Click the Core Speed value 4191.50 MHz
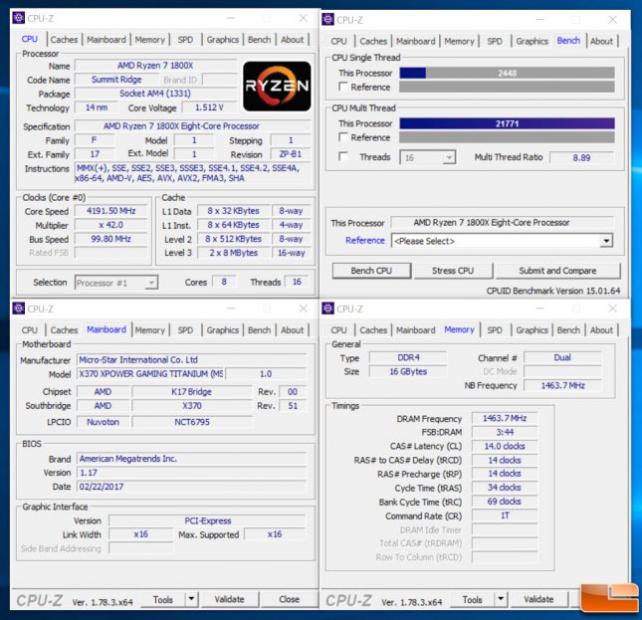Image resolution: width=642 pixels, height=620 pixels. 110,211
